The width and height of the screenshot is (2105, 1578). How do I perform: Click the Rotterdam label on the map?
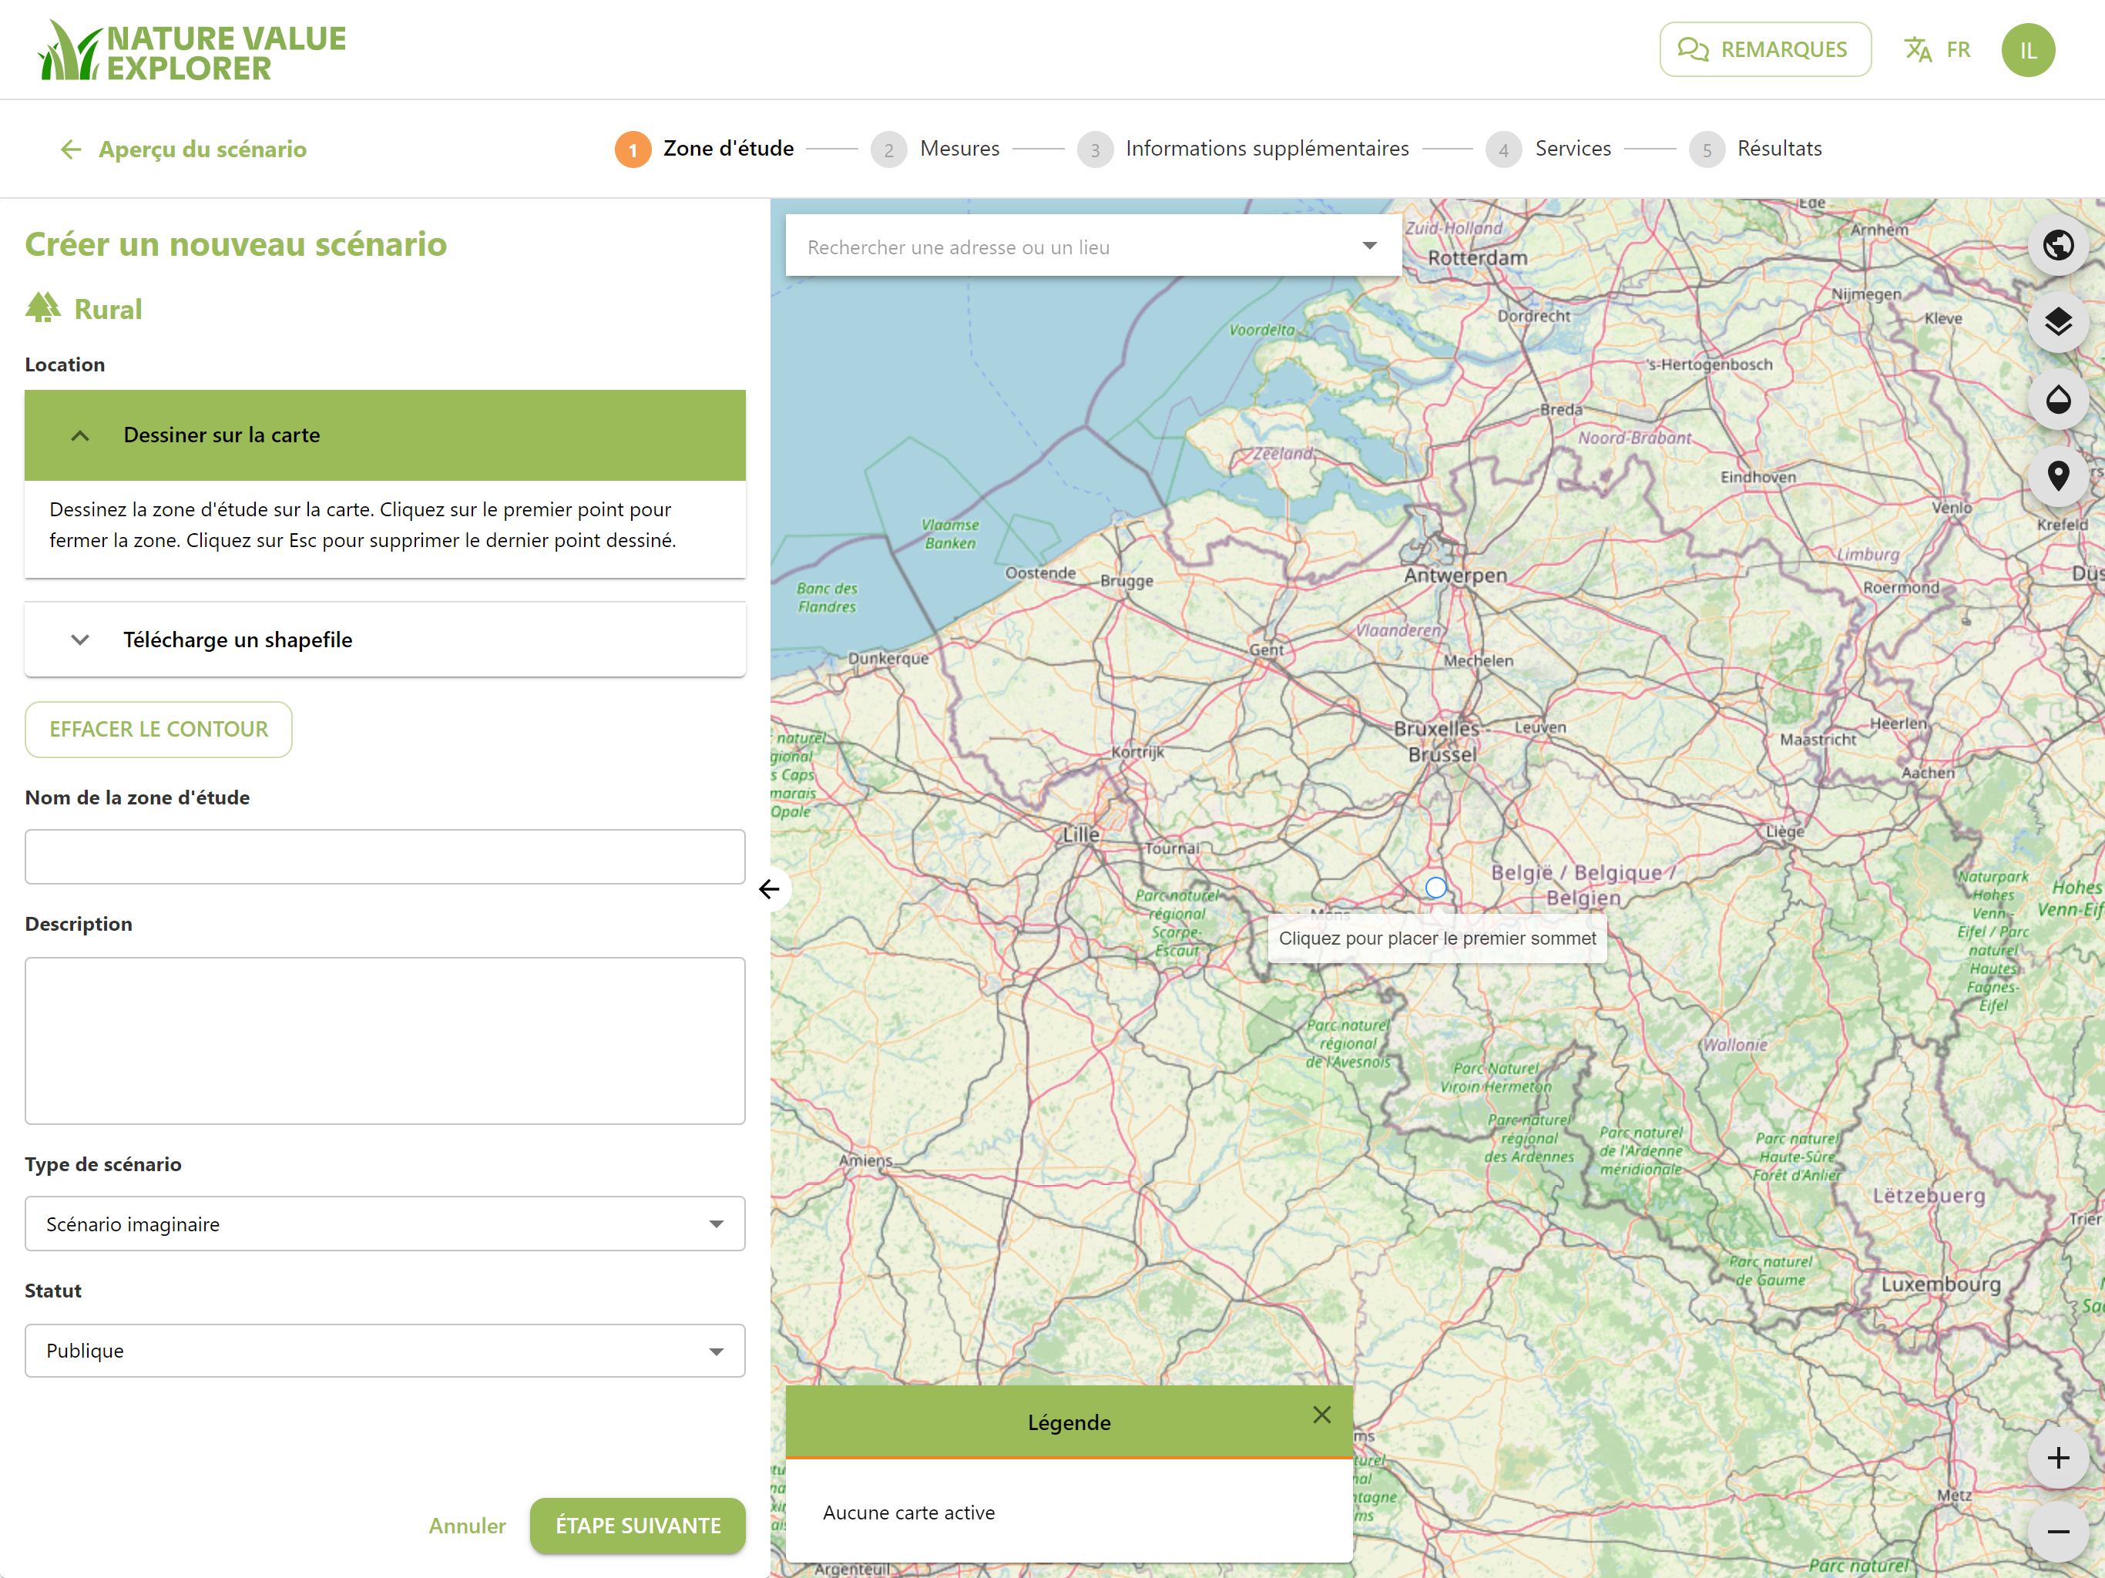pos(1477,258)
